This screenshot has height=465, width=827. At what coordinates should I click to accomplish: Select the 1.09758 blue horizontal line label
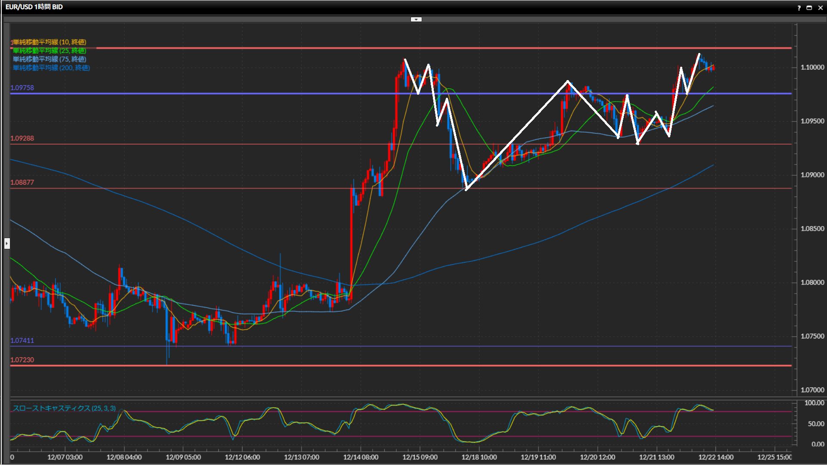pos(22,87)
